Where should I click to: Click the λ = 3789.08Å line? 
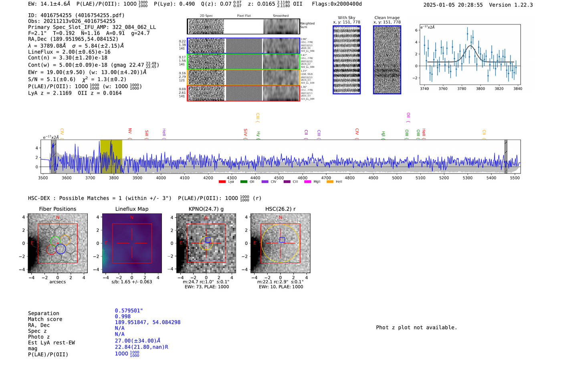(x=76, y=46)
